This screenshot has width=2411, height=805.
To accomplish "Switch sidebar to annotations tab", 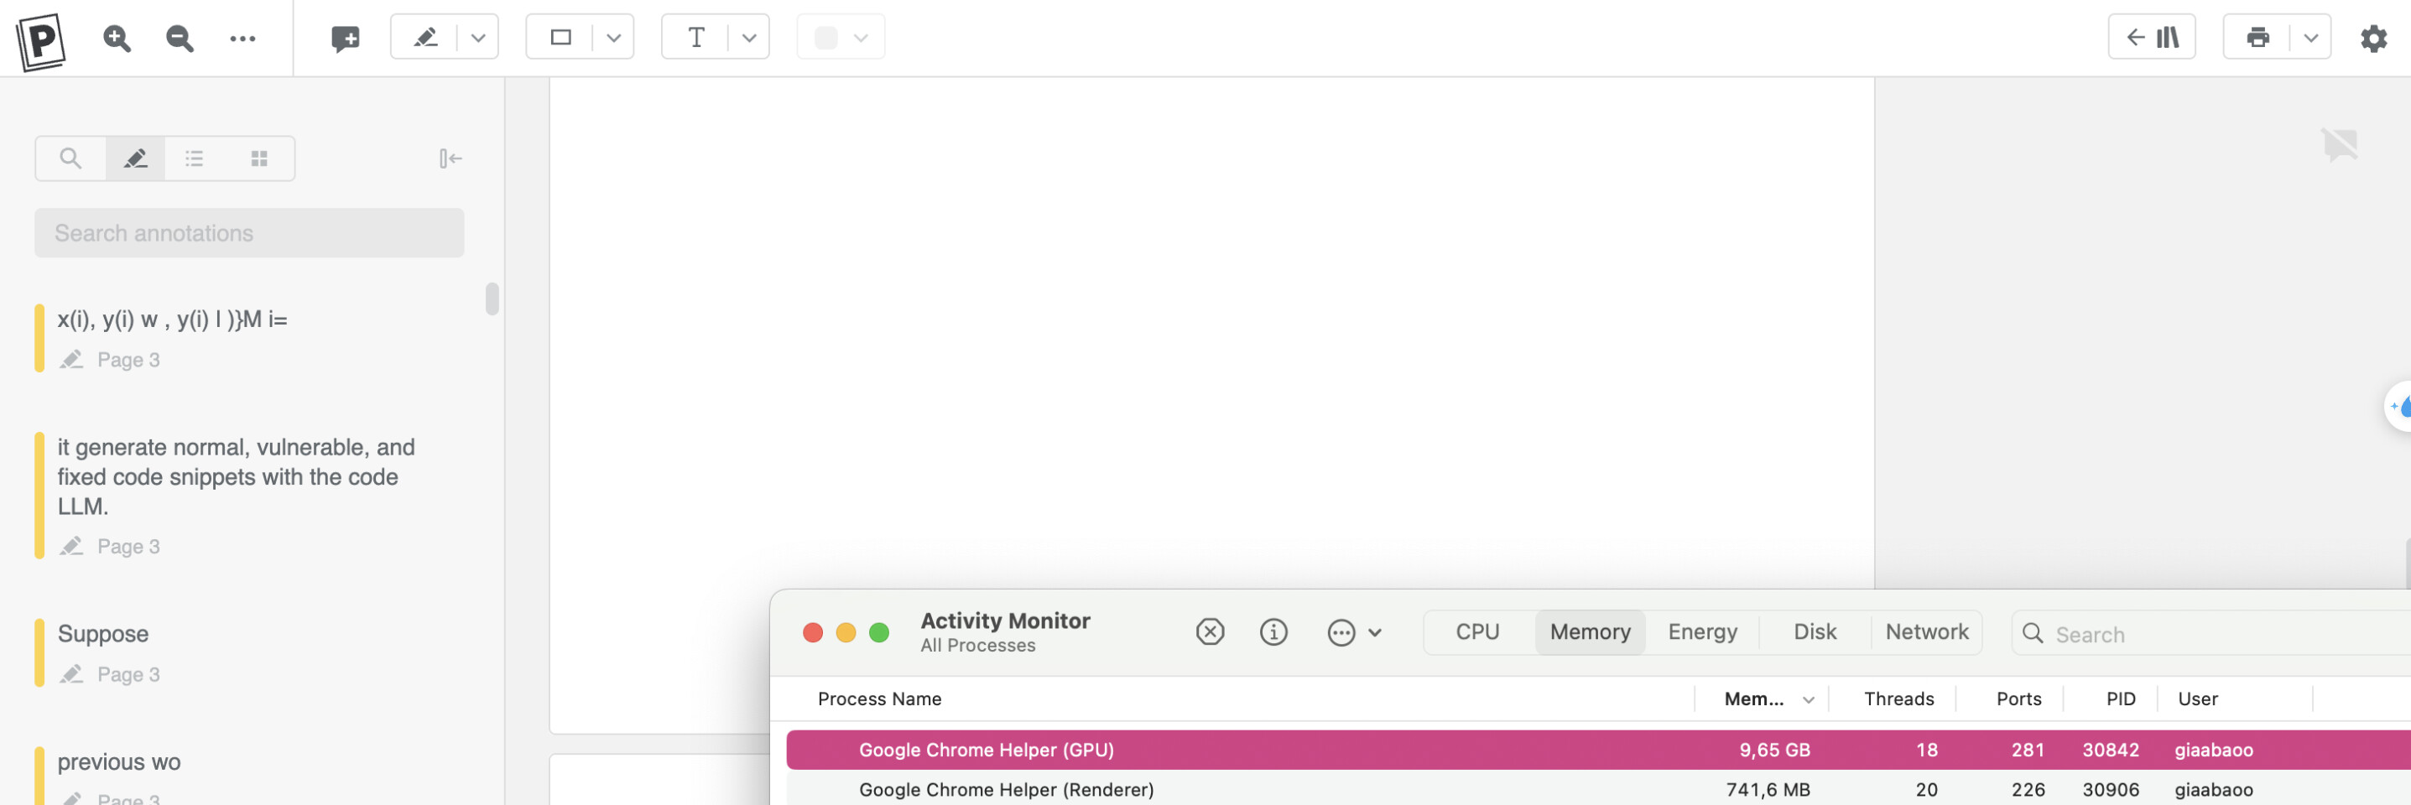I will [x=136, y=158].
